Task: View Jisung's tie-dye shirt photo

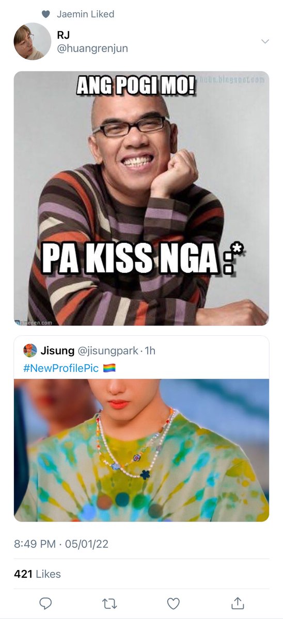Action: point(141,450)
